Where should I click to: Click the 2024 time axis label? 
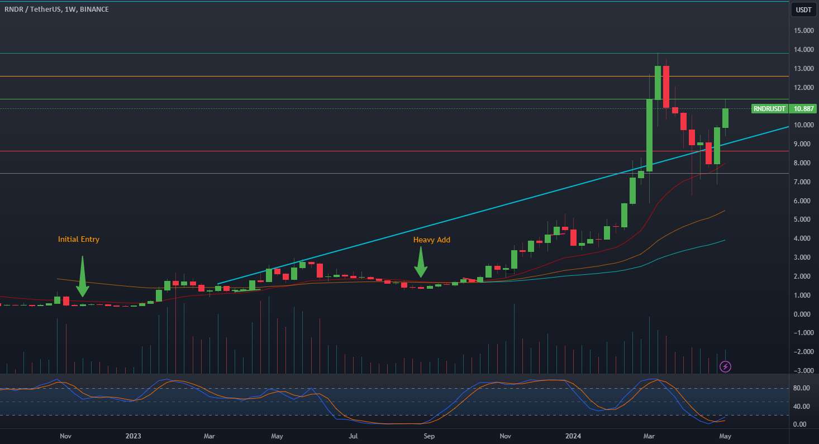pyautogui.click(x=573, y=436)
